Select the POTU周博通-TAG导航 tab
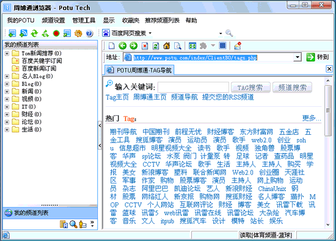 (139, 70)
